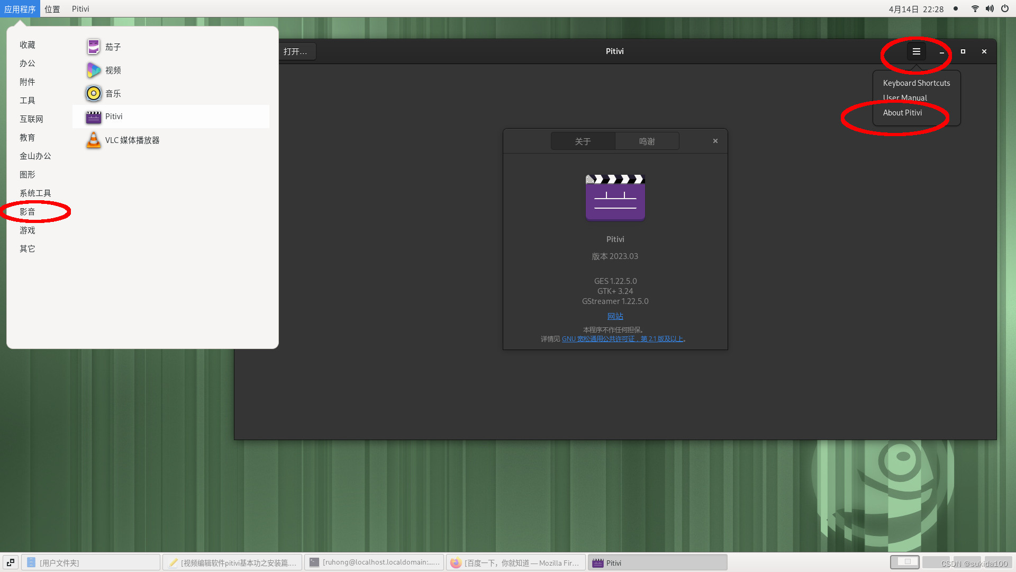Open the 应用程序 menu in top bar
This screenshot has width=1016, height=572.
click(x=20, y=9)
